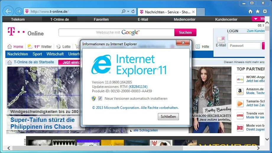Open the Wirtschaft section tab
Viewport: 272px width, 153px height.
coord(55,54)
